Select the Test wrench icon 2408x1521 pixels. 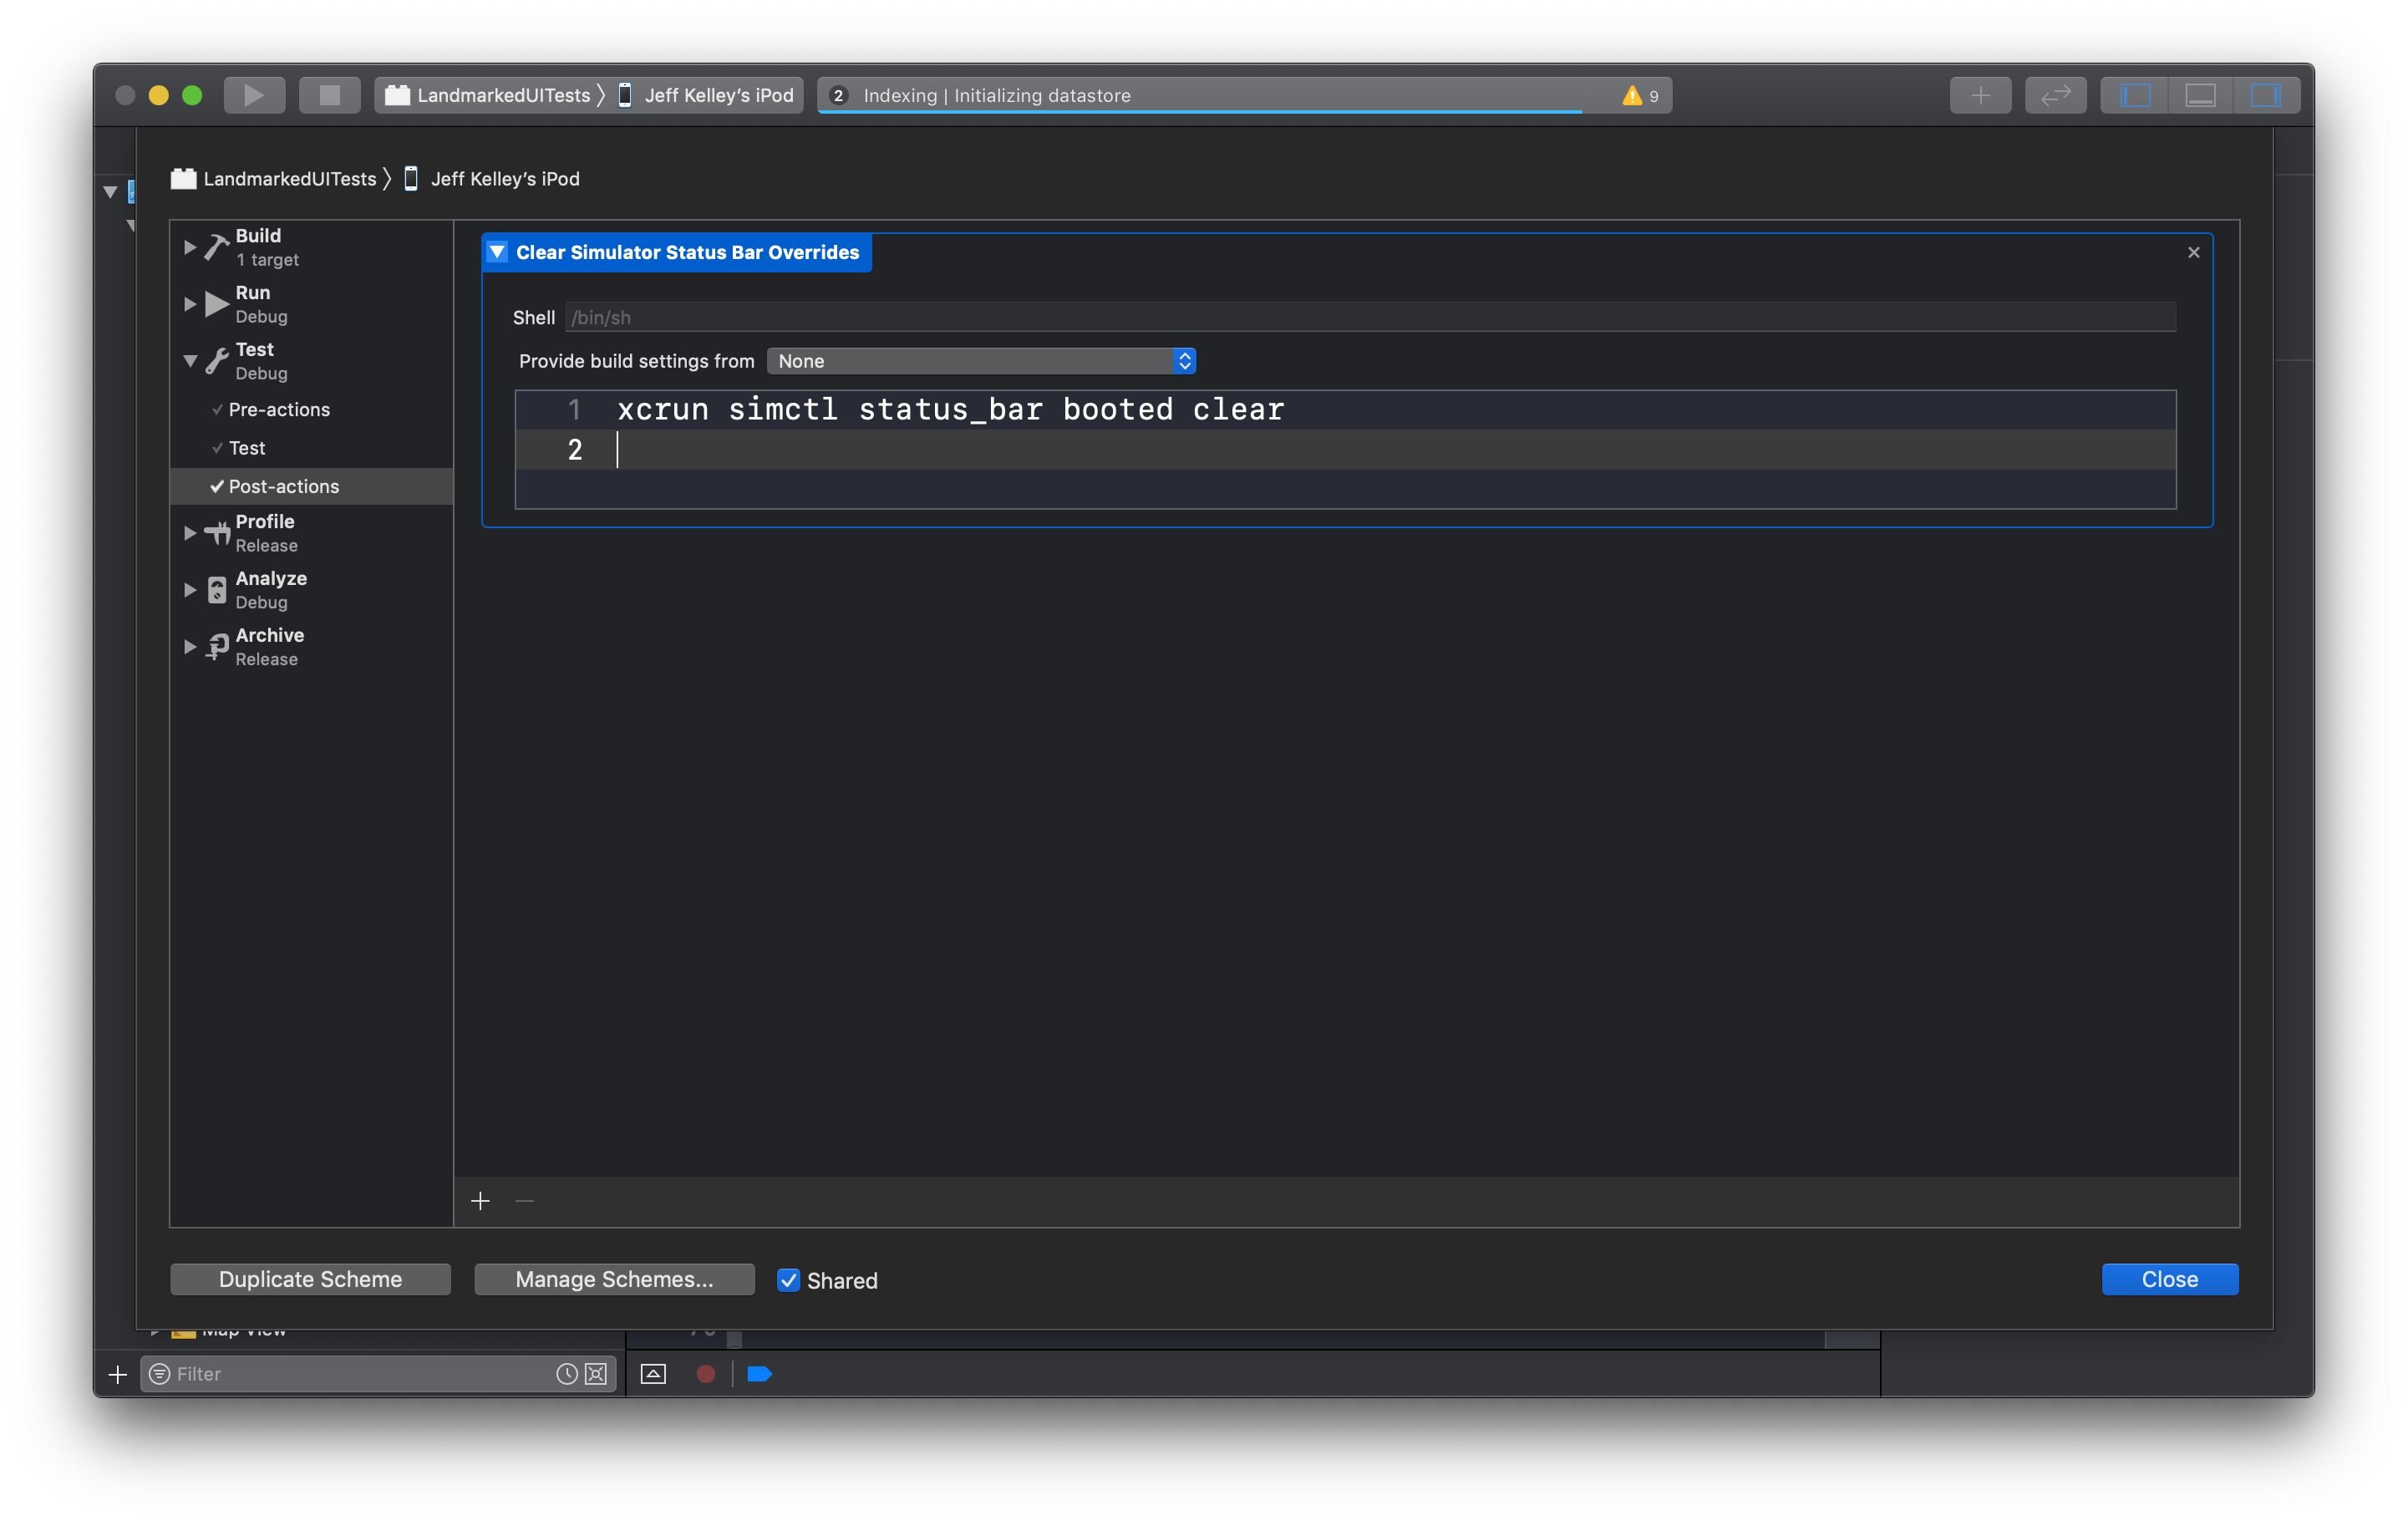(x=217, y=361)
